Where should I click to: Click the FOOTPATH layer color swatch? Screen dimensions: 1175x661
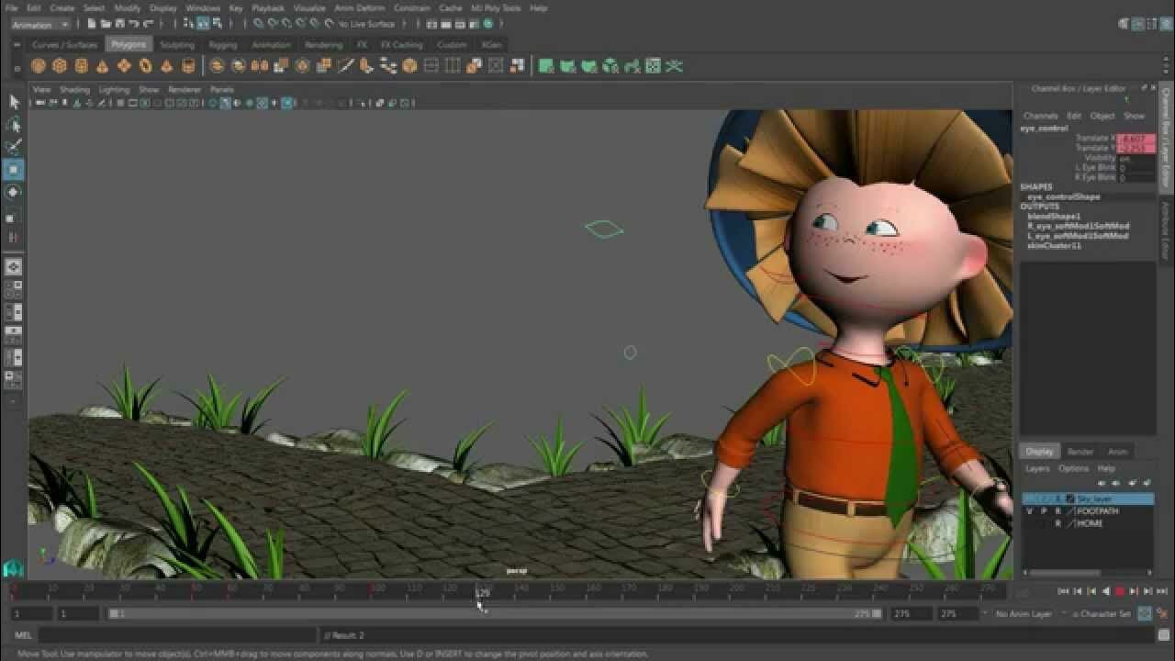[1071, 511]
